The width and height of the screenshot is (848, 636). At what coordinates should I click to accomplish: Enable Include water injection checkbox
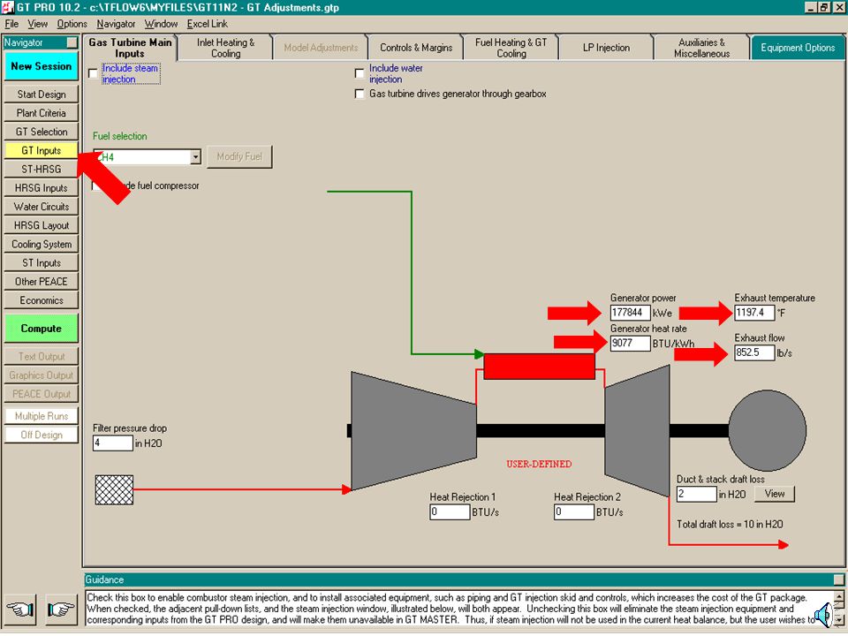360,73
